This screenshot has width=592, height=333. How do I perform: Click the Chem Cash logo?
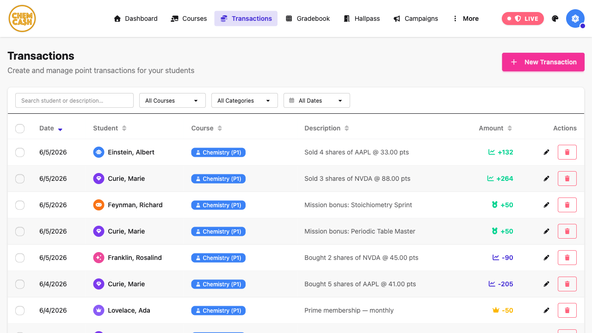pos(22,18)
